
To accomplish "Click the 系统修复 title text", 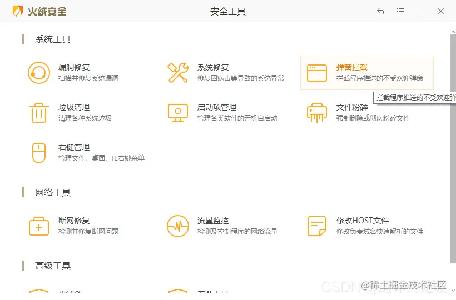I will tap(213, 67).
